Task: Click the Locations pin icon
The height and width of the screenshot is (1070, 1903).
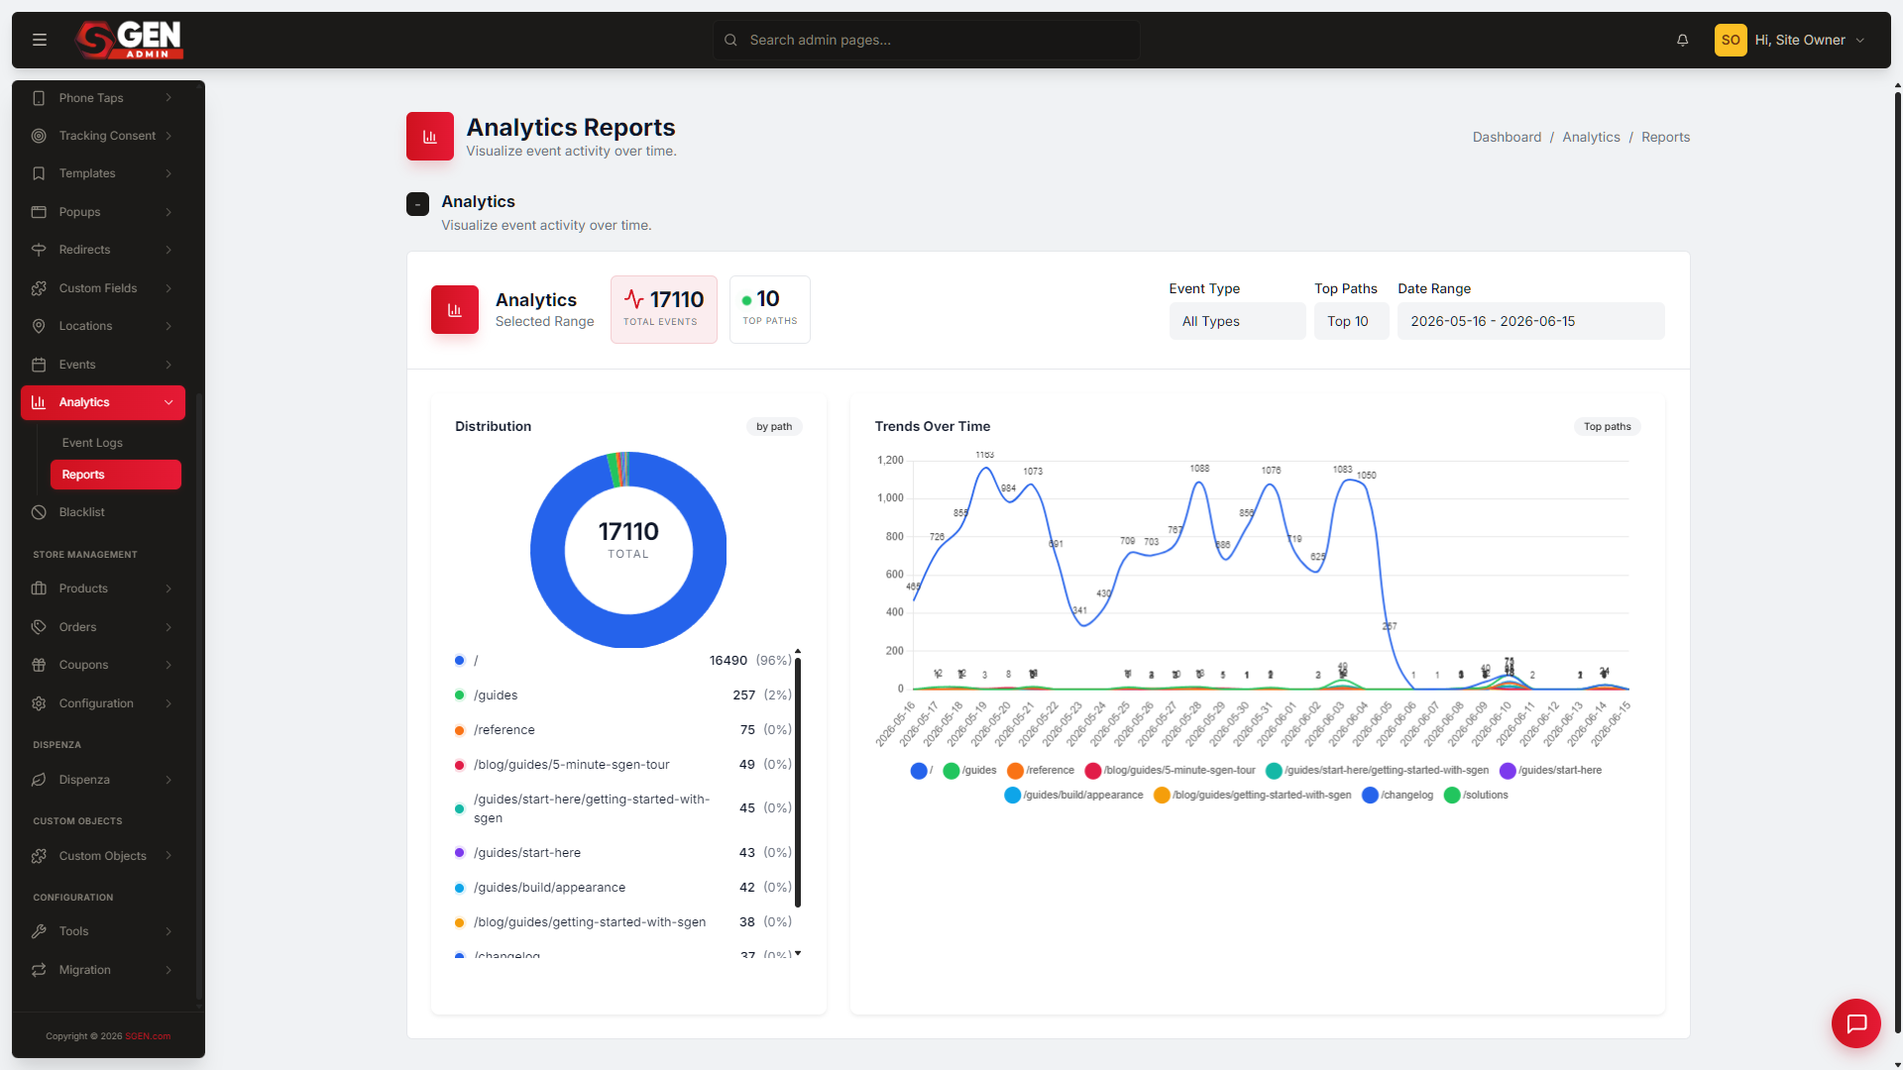Action: tap(39, 326)
